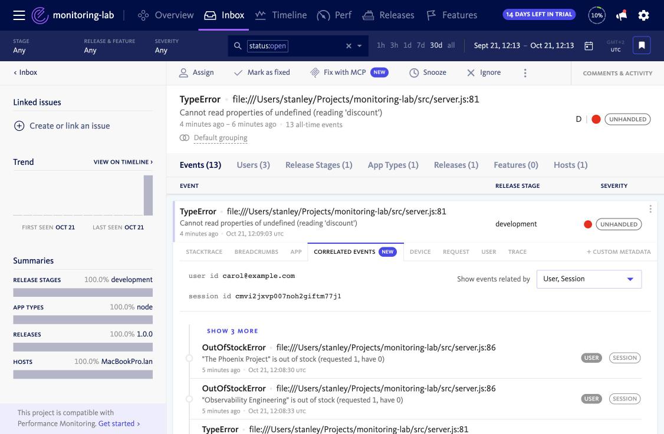Expand the search options caret
This screenshot has width=664, height=434.
pos(360,46)
